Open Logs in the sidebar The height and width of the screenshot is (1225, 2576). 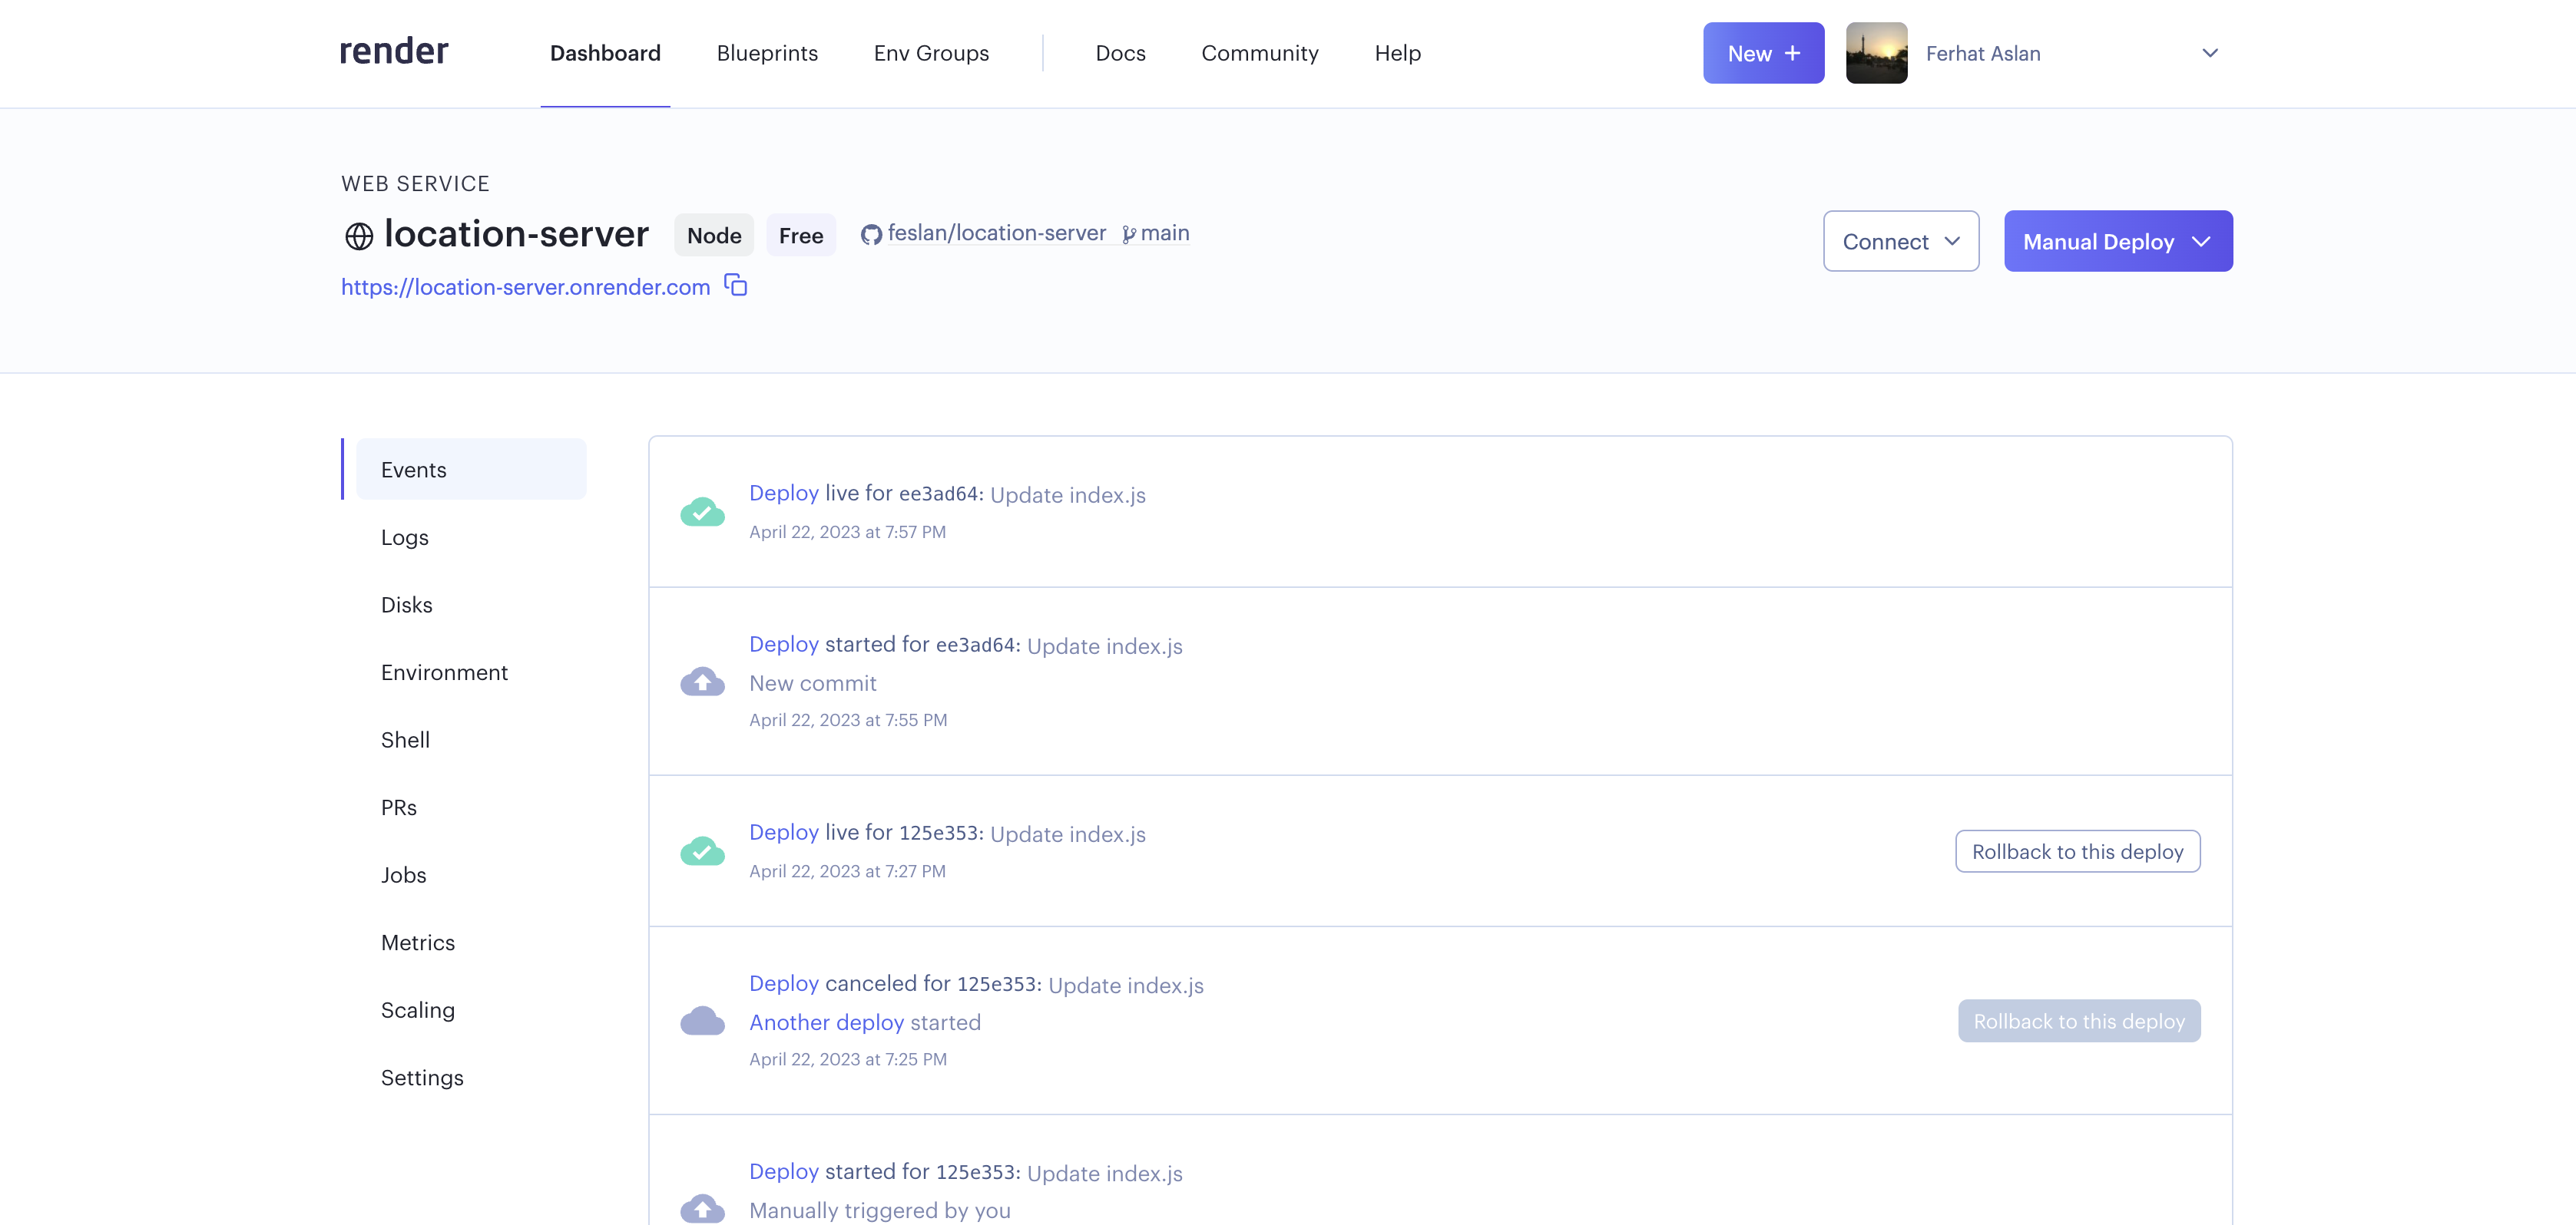(405, 537)
